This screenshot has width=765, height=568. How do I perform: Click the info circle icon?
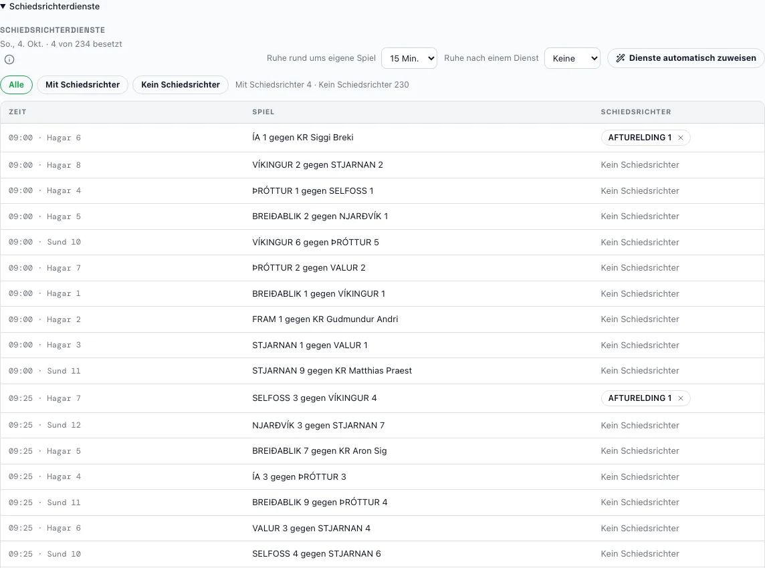tap(9, 59)
